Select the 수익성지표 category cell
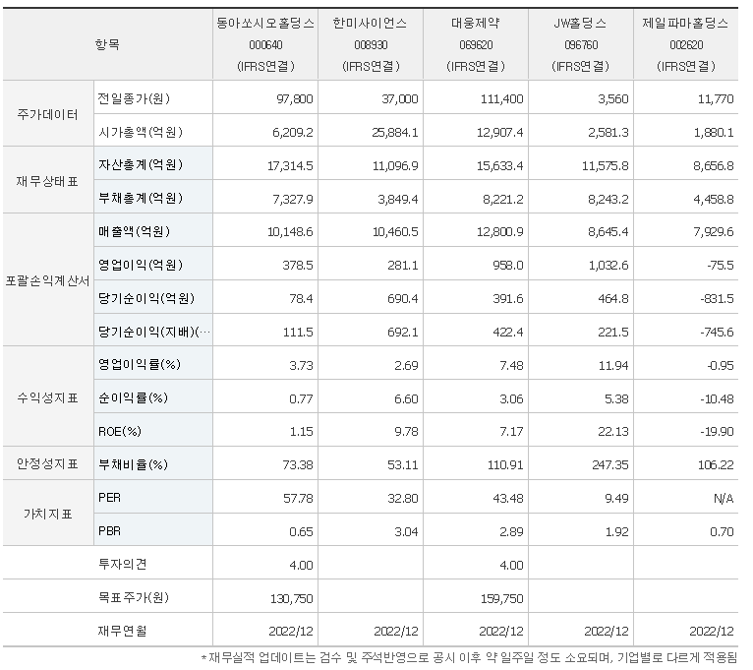753x670 pixels. click(x=48, y=397)
